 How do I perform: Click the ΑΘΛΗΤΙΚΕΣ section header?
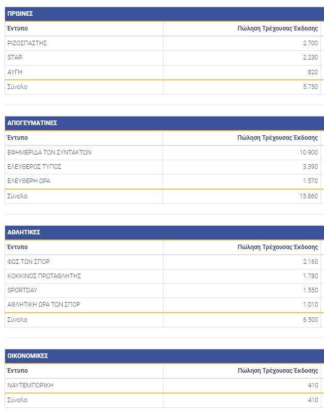click(24, 232)
